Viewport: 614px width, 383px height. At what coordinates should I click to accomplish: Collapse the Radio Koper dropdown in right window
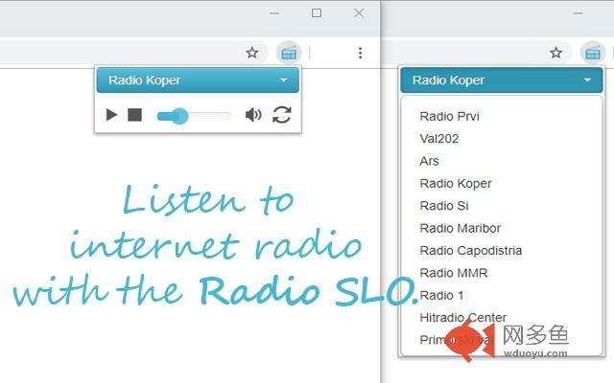(502, 80)
